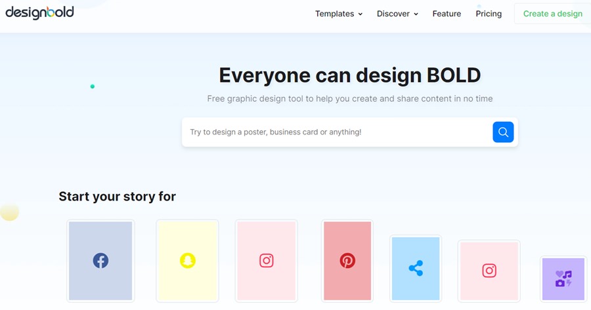Select the Snapchat ghost icon card
This screenshot has width=591, height=310.
coord(188,261)
